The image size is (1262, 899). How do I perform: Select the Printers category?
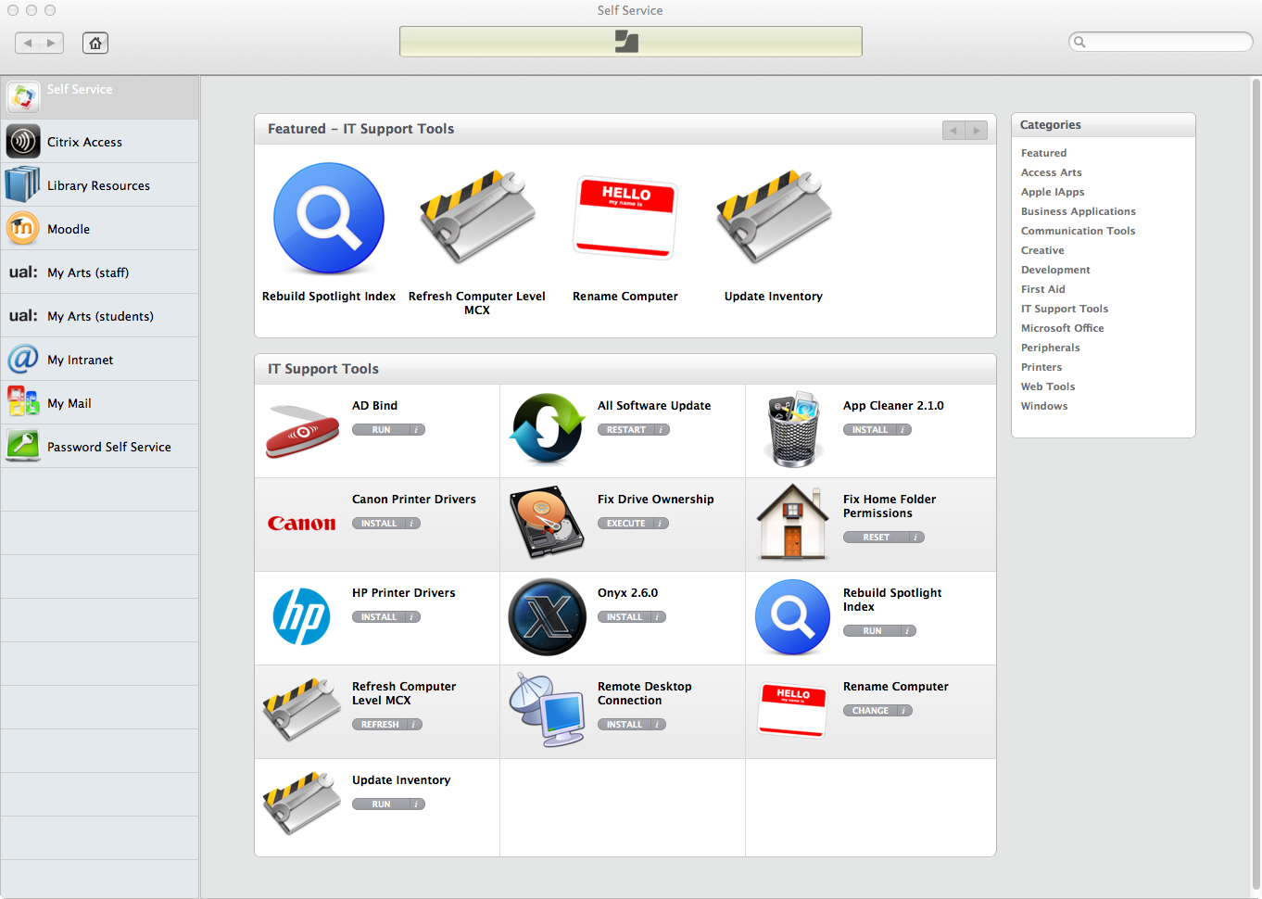pyautogui.click(x=1041, y=367)
